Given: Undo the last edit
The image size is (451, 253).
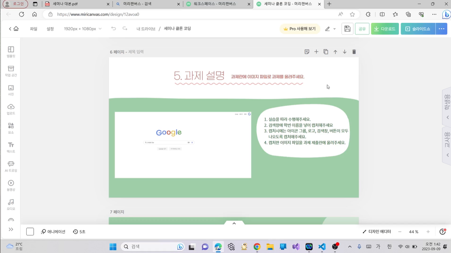Looking at the screenshot, I should 114,29.
